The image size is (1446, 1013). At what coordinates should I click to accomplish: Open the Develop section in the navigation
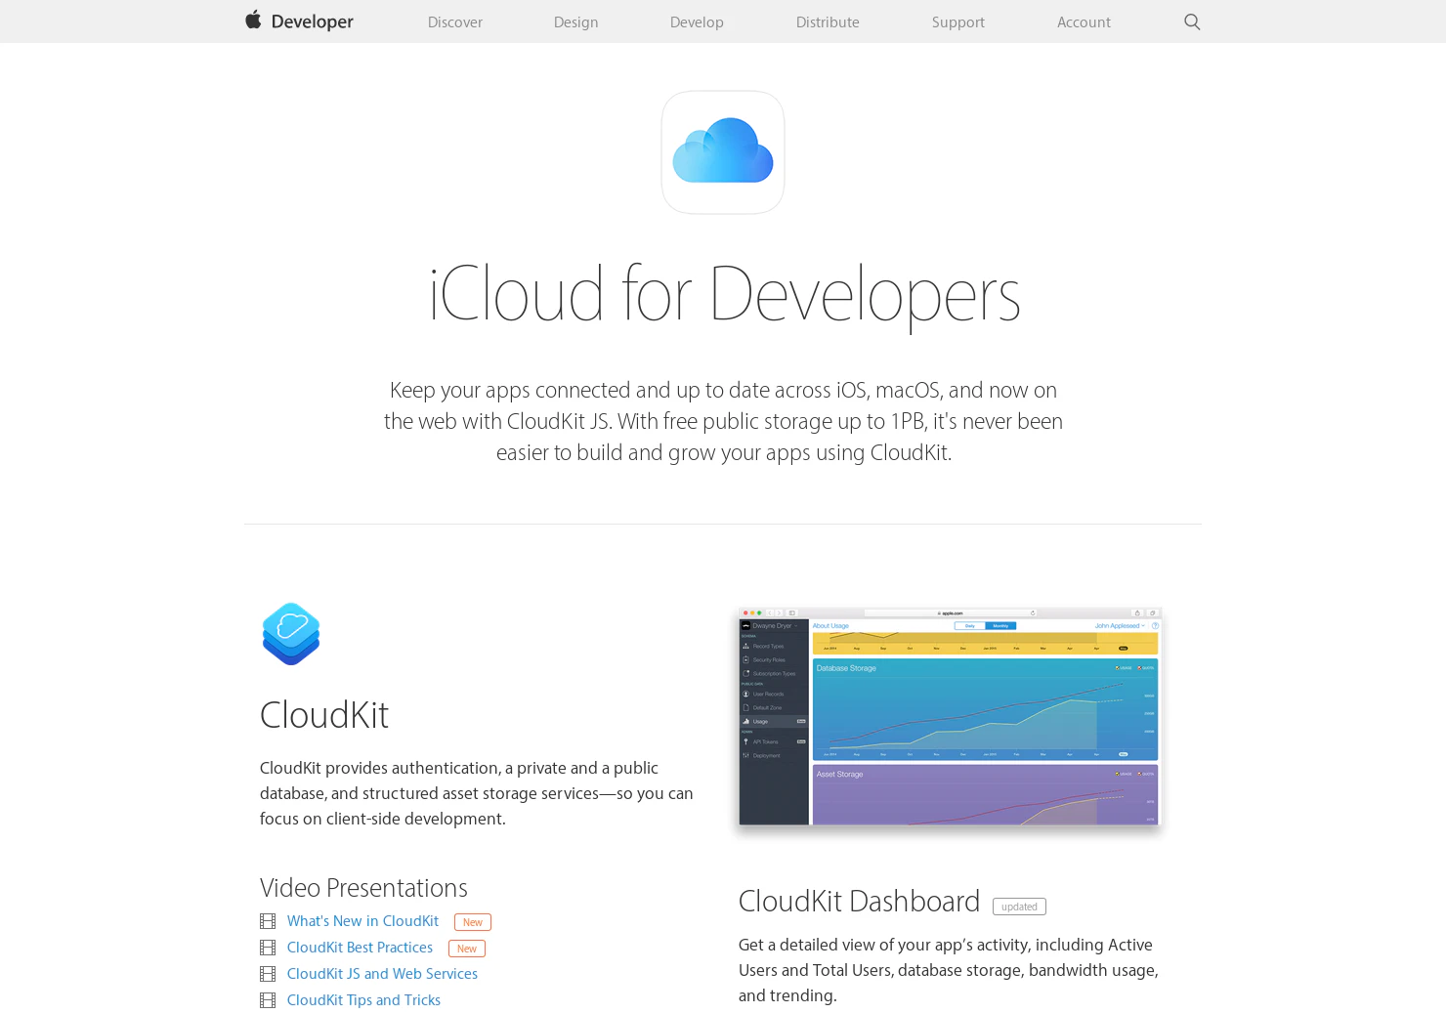coord(697,21)
